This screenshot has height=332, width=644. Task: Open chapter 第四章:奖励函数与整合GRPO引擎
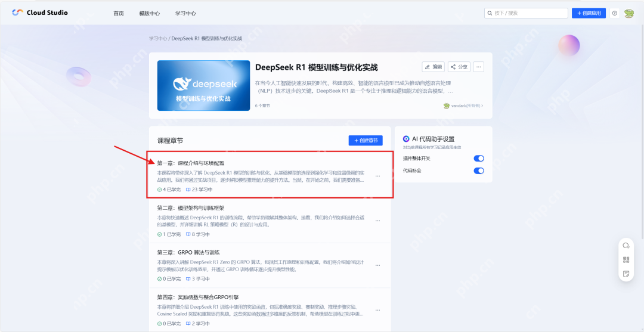pyautogui.click(x=198, y=297)
